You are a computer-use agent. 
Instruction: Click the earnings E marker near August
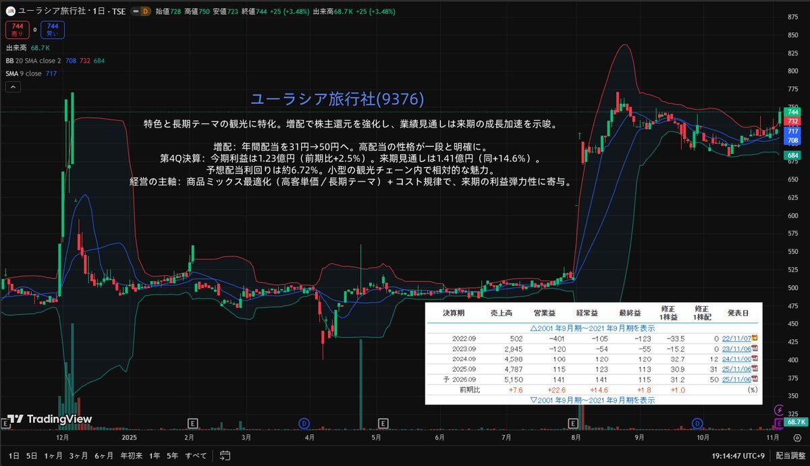click(573, 423)
